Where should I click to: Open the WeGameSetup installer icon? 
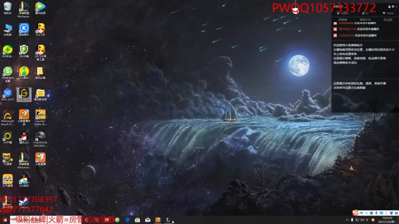(x=7, y=118)
